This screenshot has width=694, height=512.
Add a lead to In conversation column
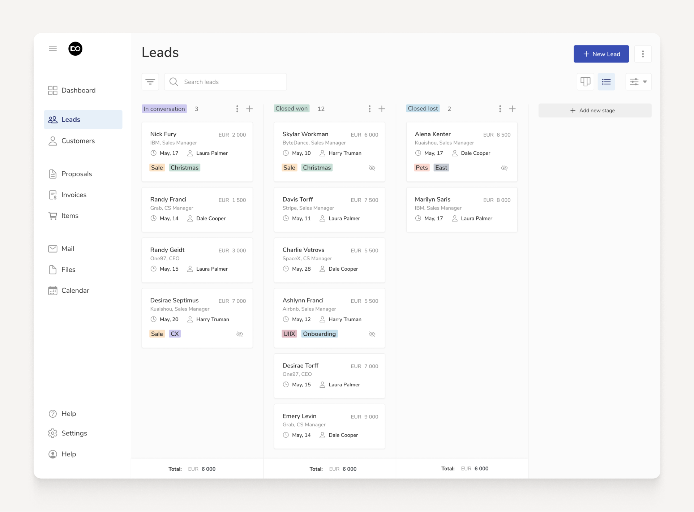pos(250,109)
